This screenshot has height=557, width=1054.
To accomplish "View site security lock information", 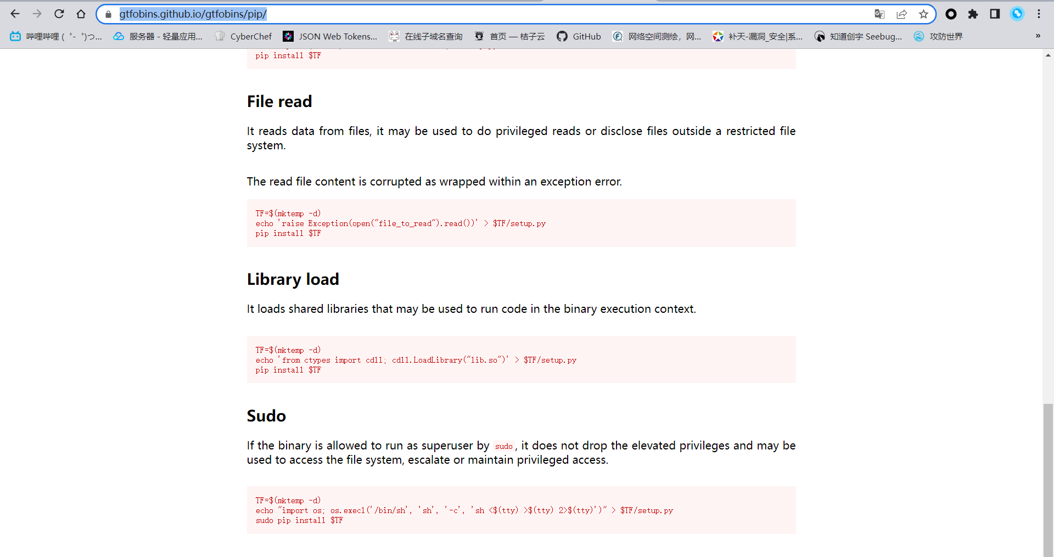I will pyautogui.click(x=108, y=14).
